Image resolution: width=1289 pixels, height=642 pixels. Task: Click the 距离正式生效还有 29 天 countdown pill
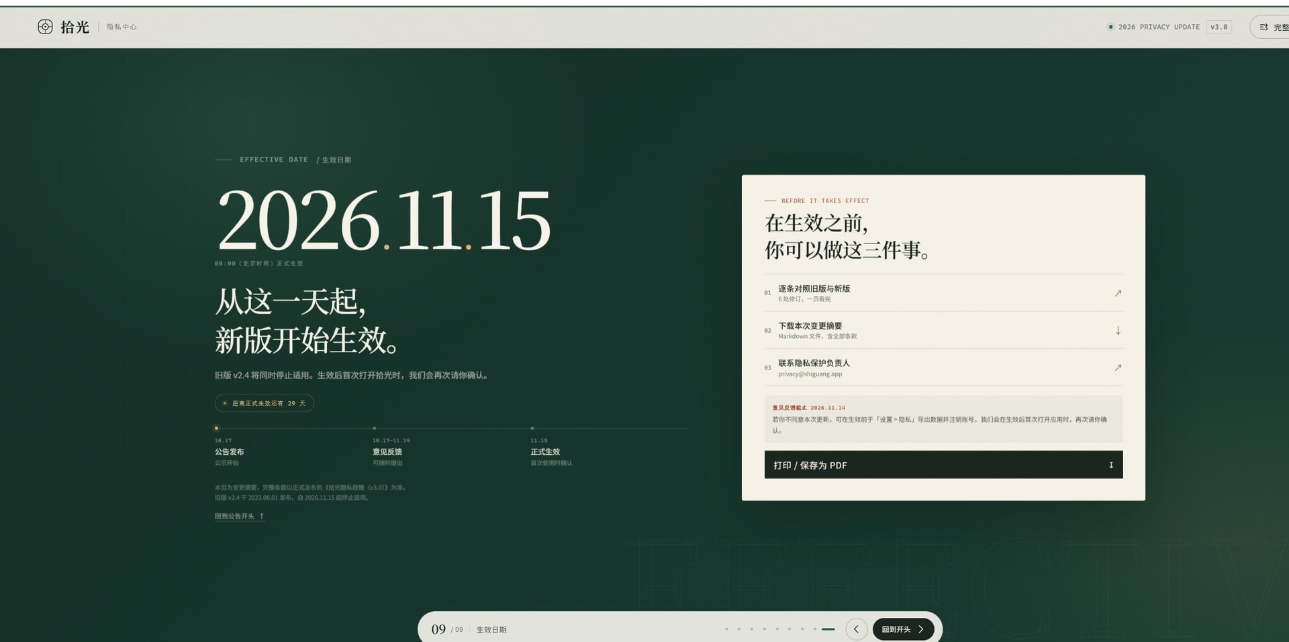[265, 403]
